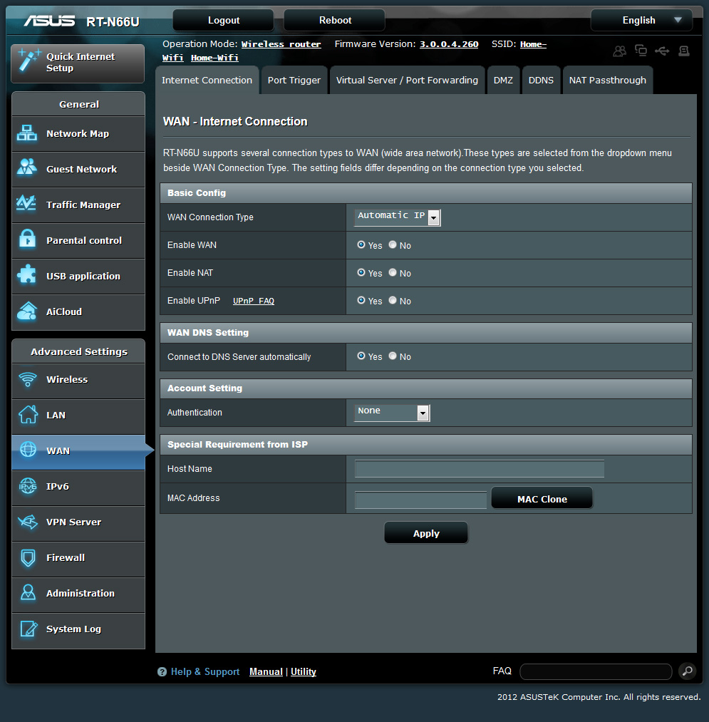This screenshot has height=722, width=709.
Task: Click the Traffic Manager graph icon
Action: [x=26, y=204]
